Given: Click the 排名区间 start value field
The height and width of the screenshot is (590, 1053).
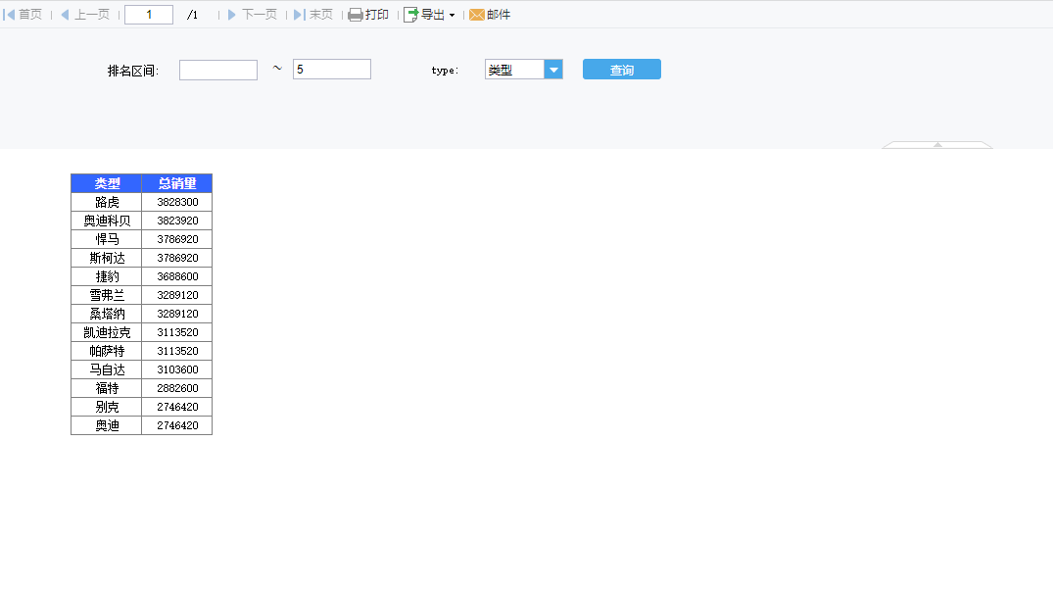Looking at the screenshot, I should tap(217, 70).
